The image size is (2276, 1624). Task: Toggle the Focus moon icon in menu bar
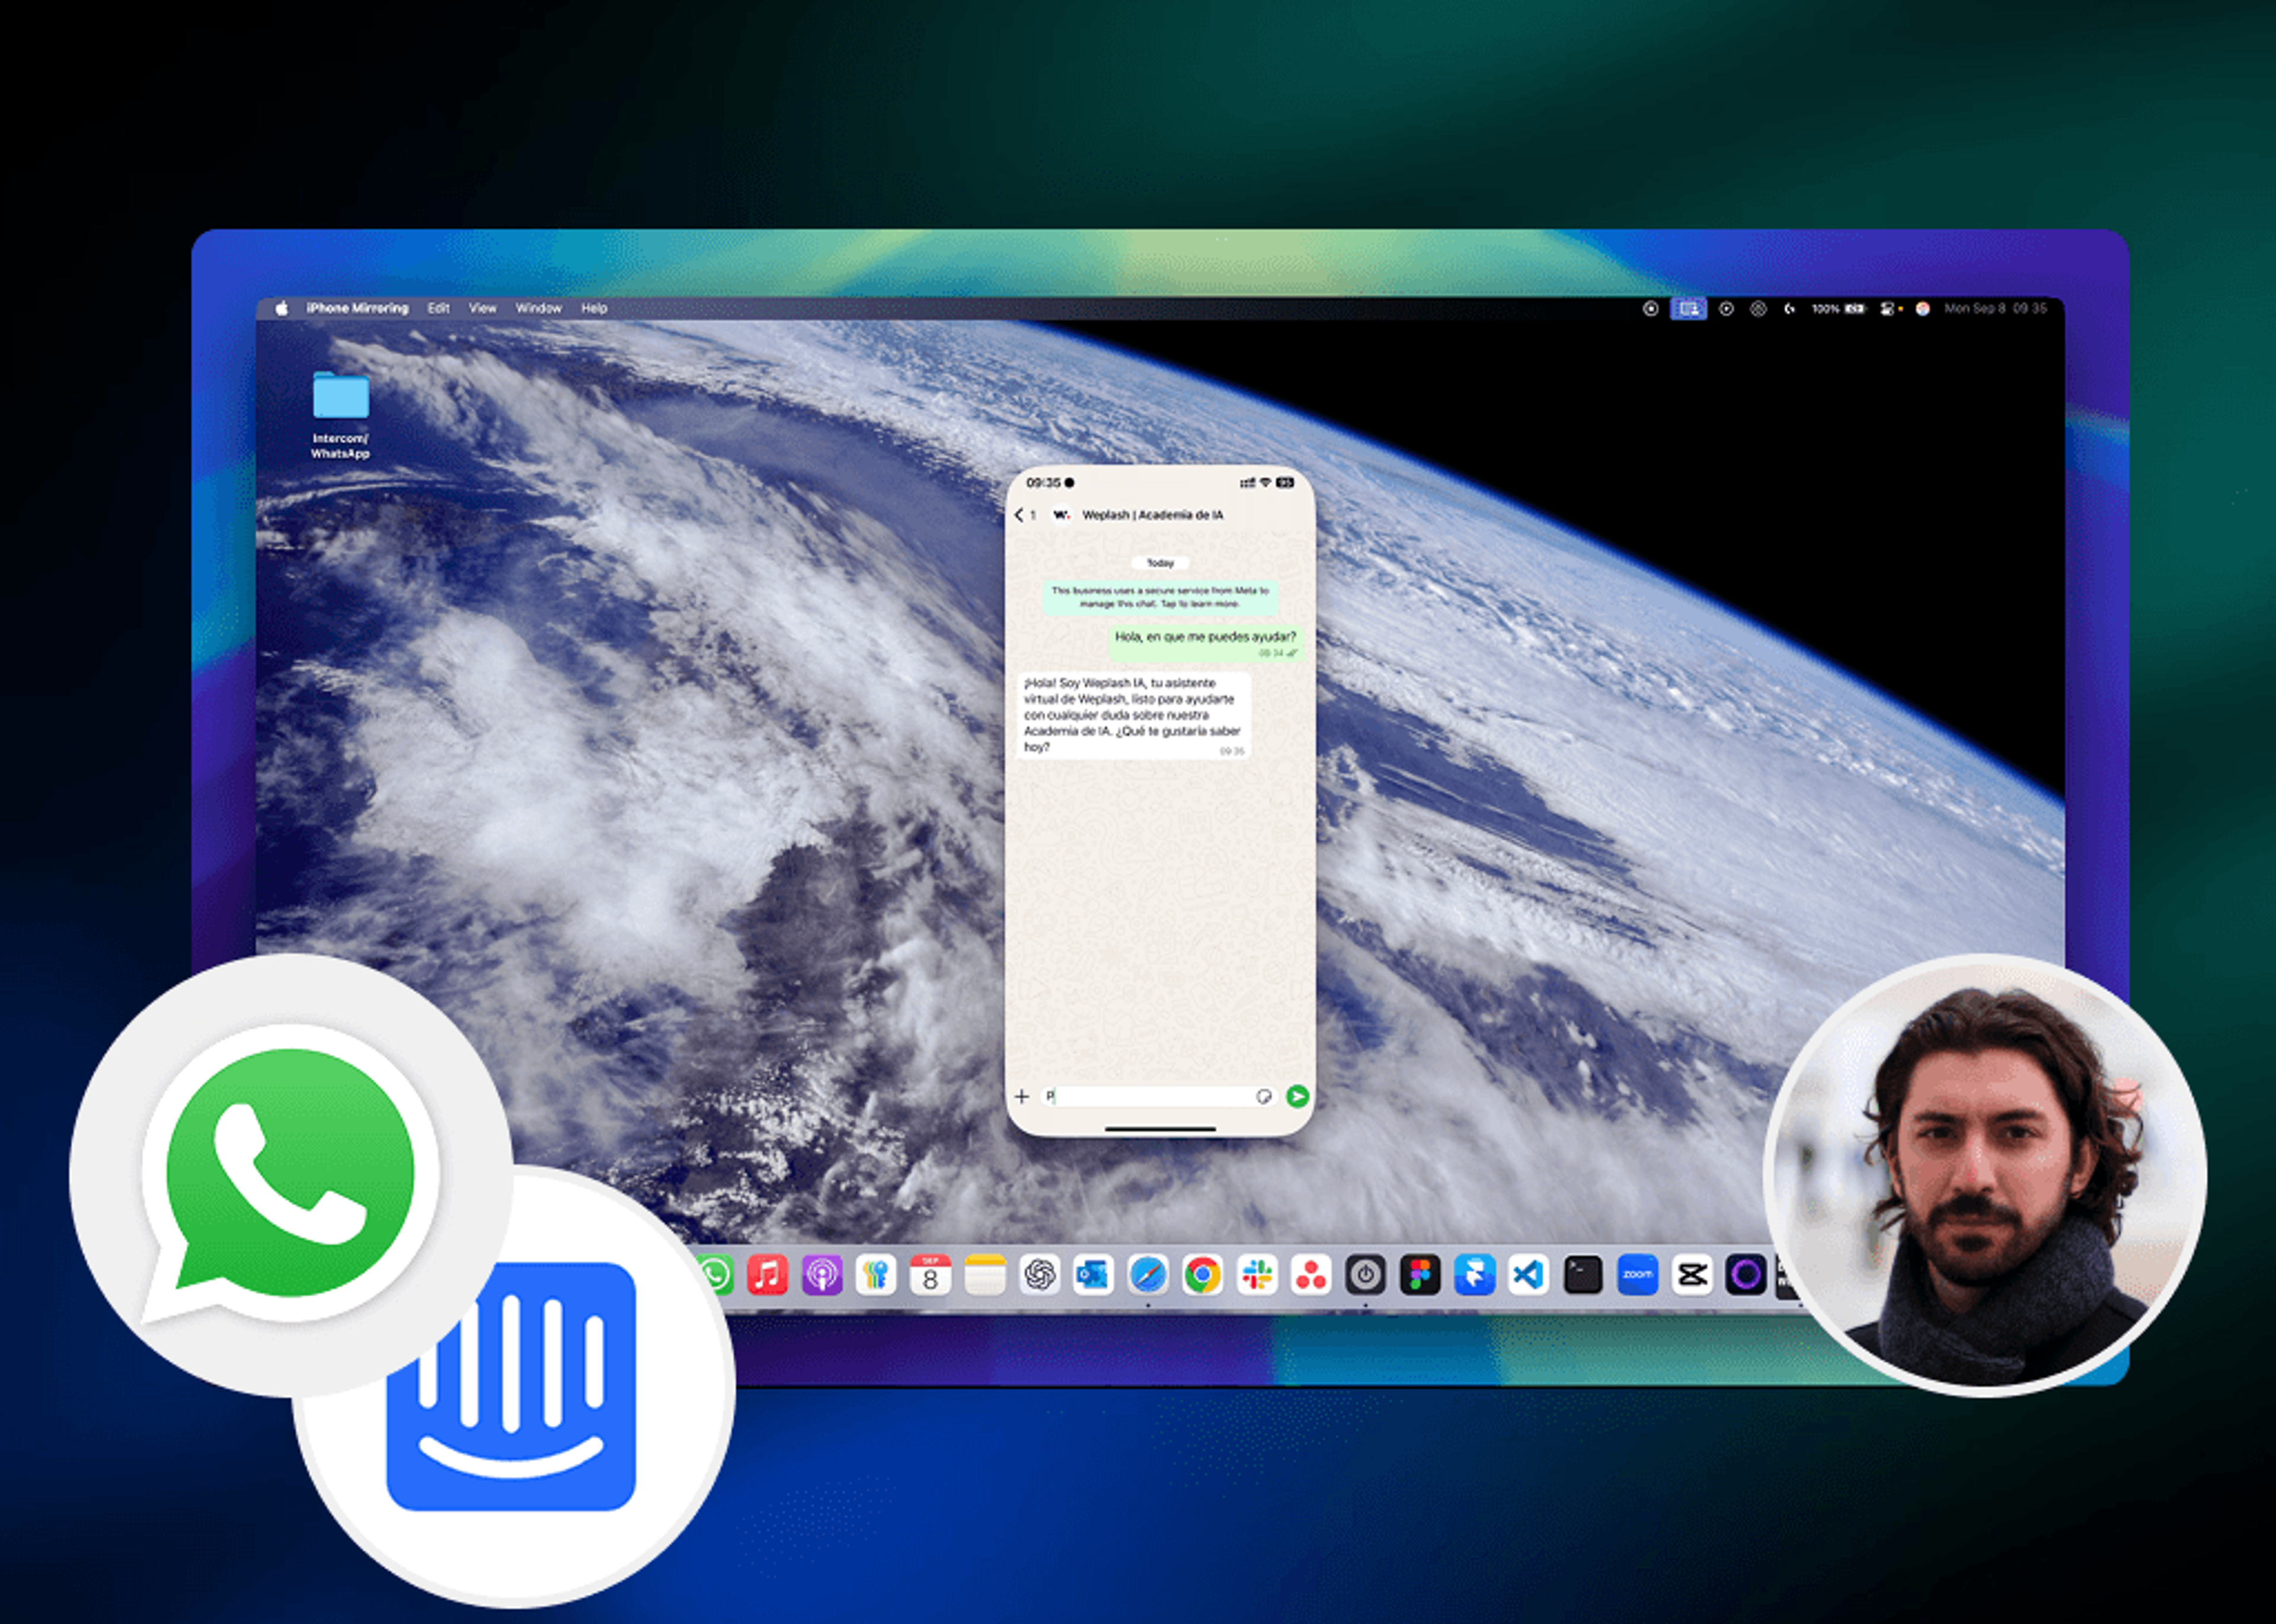pyautogui.click(x=1790, y=309)
